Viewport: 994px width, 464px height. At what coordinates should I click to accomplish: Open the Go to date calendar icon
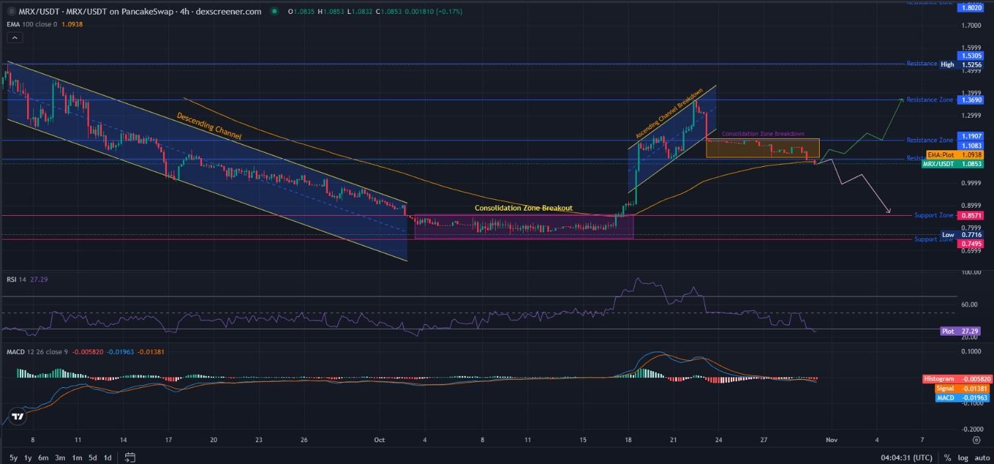(x=130, y=457)
